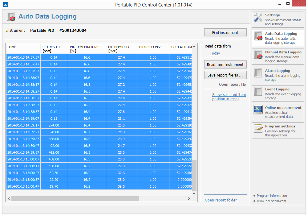This screenshot has width=308, height=216.
Task: Click Save report file as button
Action: click(x=225, y=75)
